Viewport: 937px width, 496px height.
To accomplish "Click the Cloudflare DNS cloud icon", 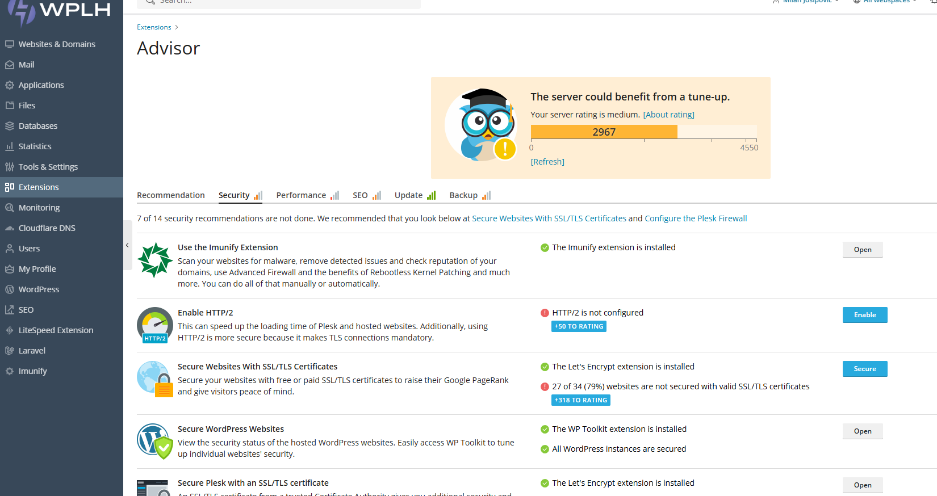I will [10, 228].
